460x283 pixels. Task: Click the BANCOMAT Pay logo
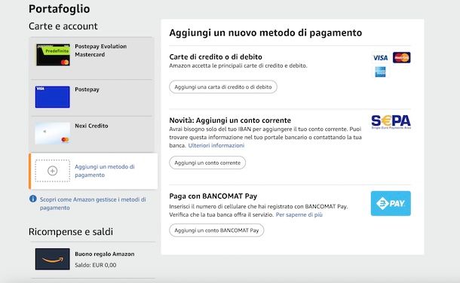pos(391,203)
